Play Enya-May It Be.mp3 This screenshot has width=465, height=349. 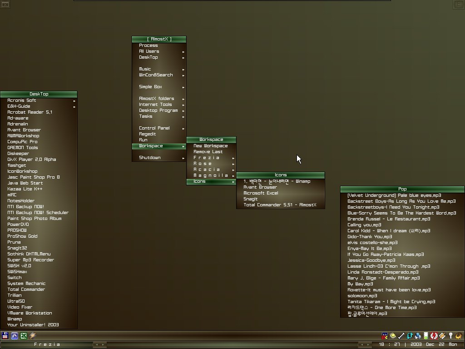pyautogui.click(x=370, y=249)
